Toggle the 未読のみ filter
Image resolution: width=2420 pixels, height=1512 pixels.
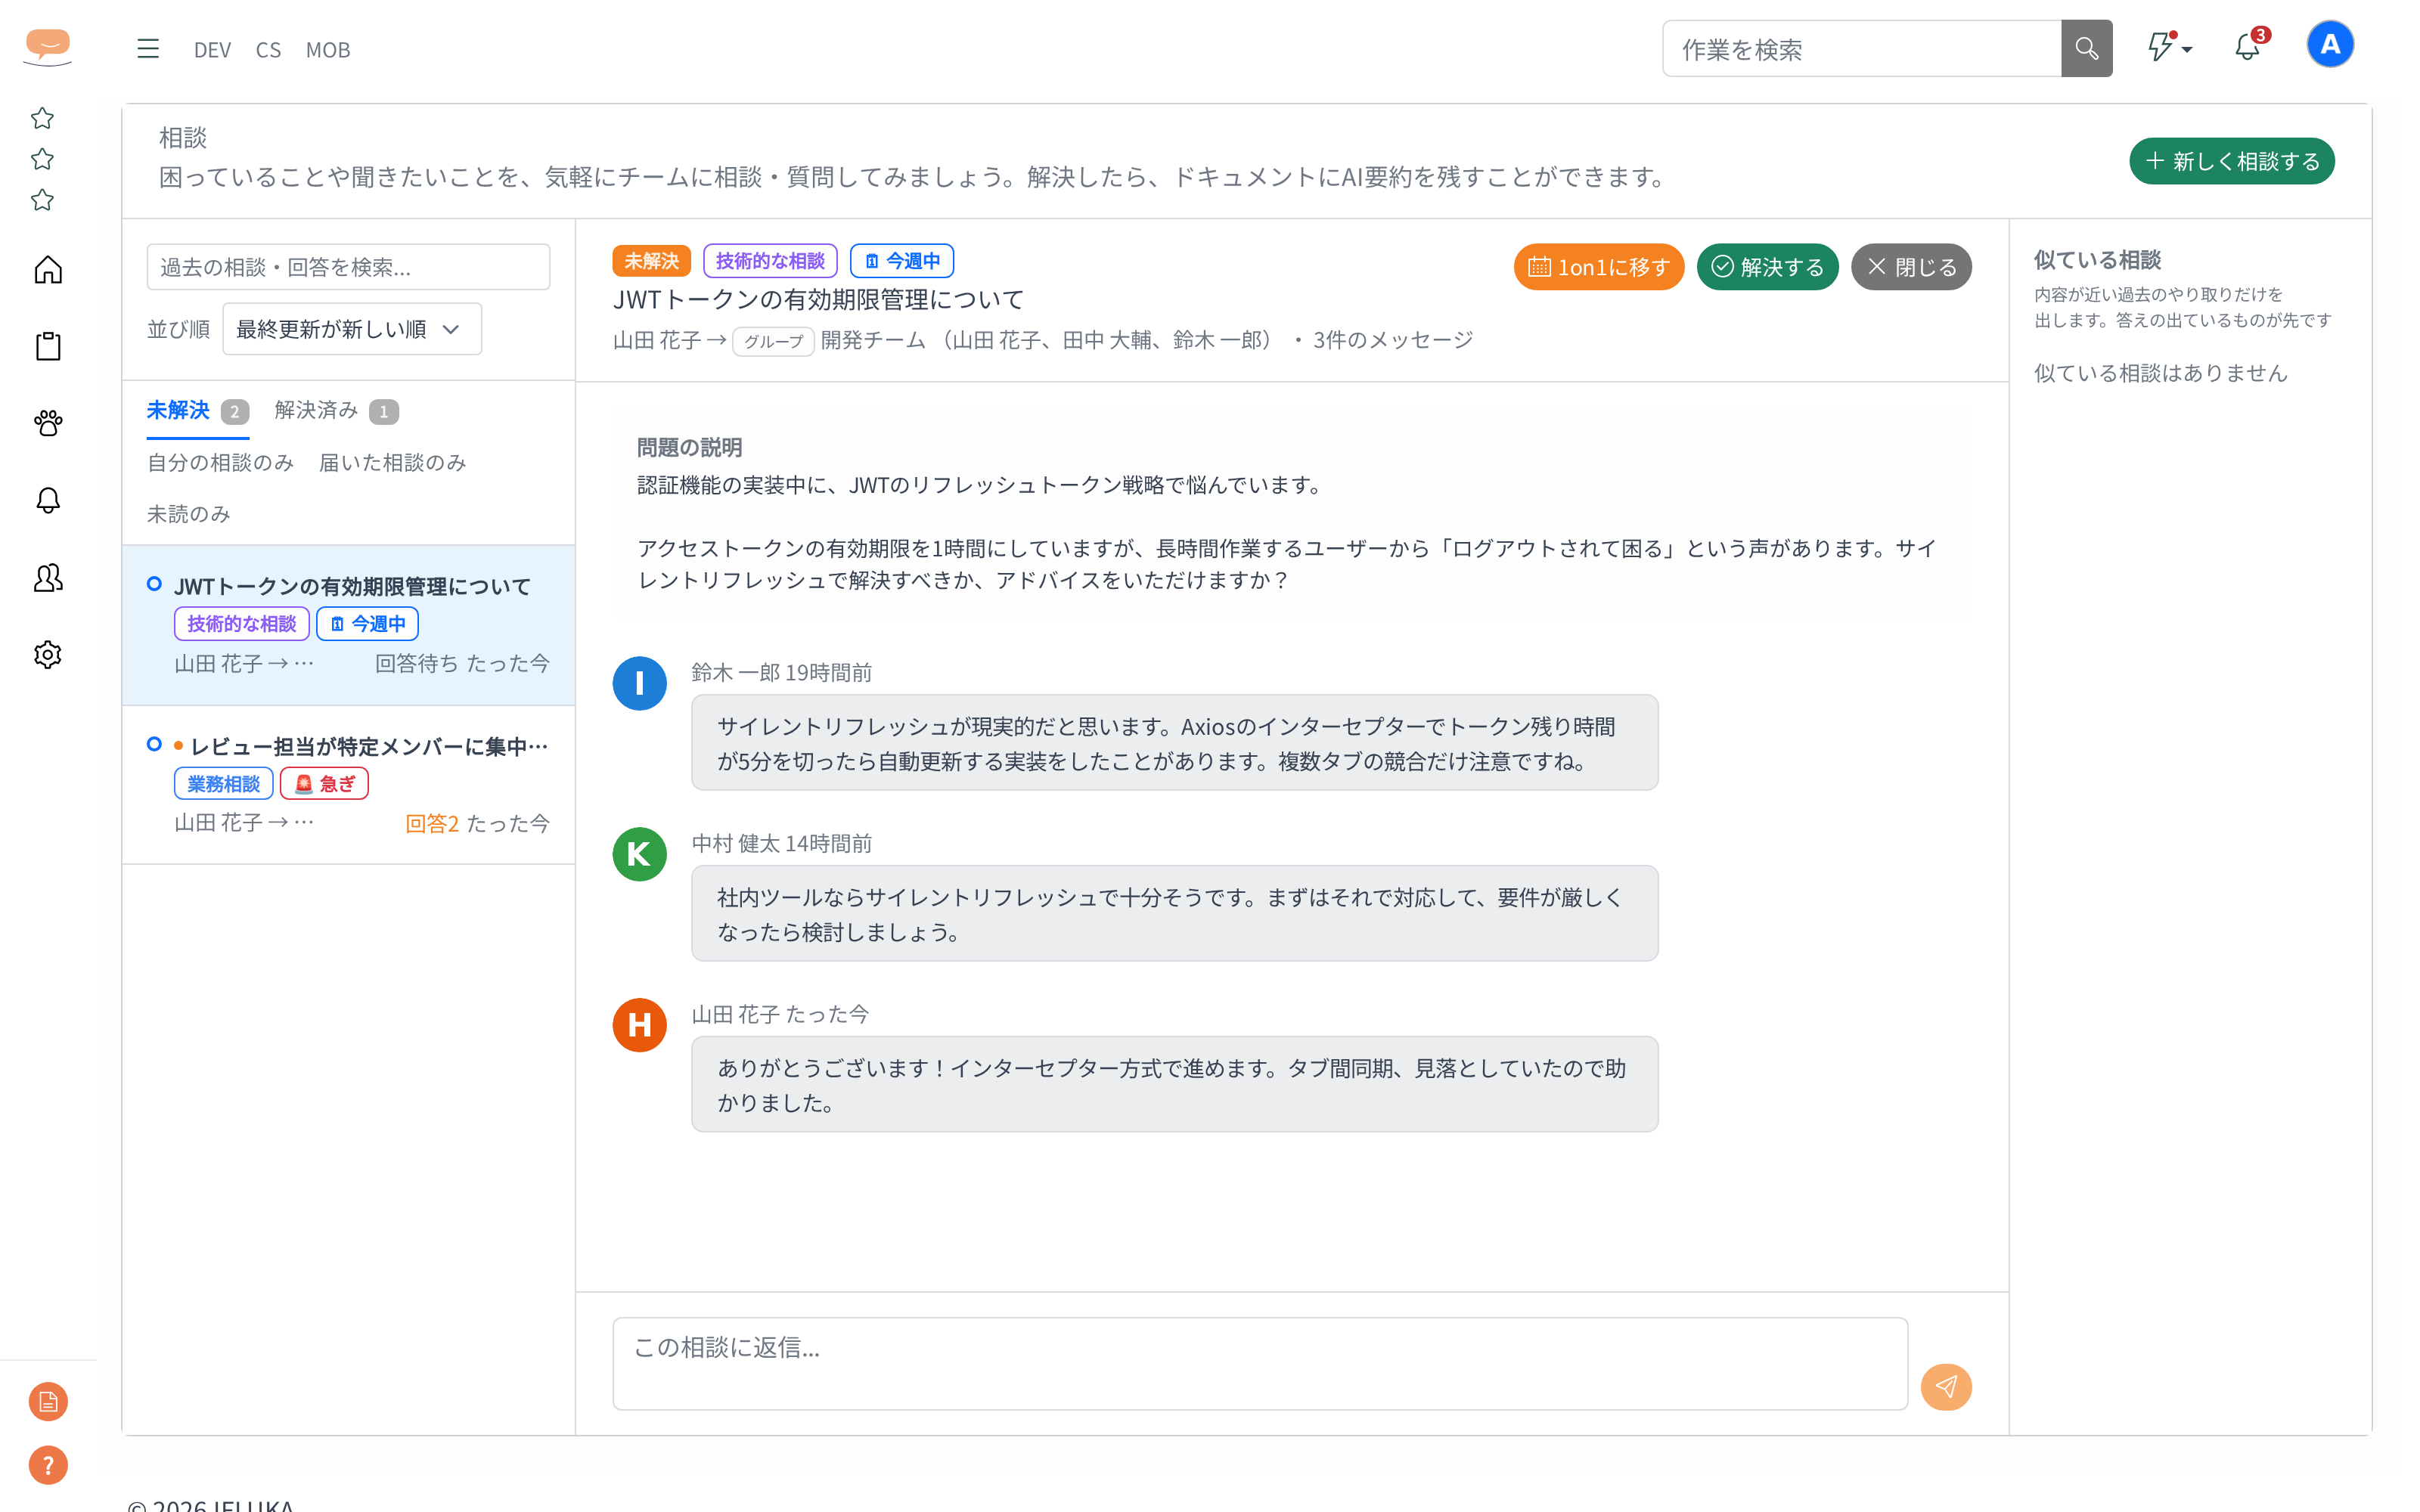tap(188, 514)
